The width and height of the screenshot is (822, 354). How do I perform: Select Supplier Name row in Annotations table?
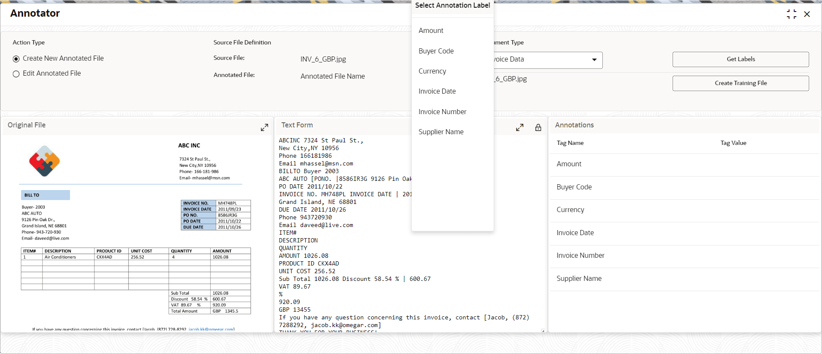tap(685, 279)
